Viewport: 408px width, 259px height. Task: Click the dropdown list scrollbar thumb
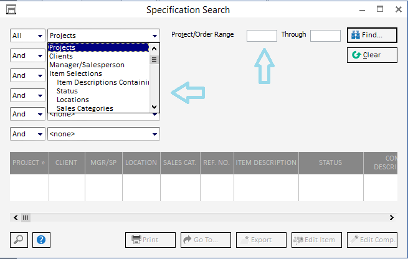pyautogui.click(x=154, y=60)
